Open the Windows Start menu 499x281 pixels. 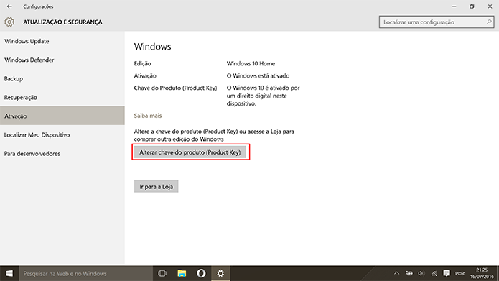9,273
